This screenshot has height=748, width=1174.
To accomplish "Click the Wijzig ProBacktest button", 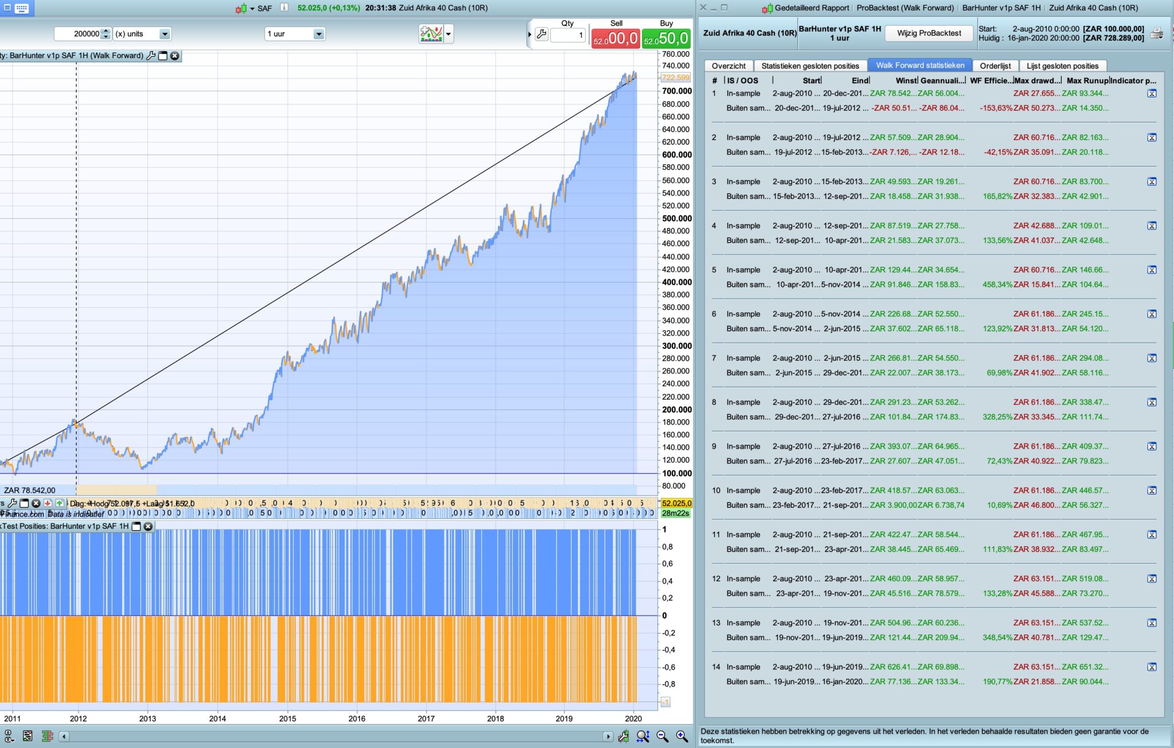I will [x=929, y=33].
